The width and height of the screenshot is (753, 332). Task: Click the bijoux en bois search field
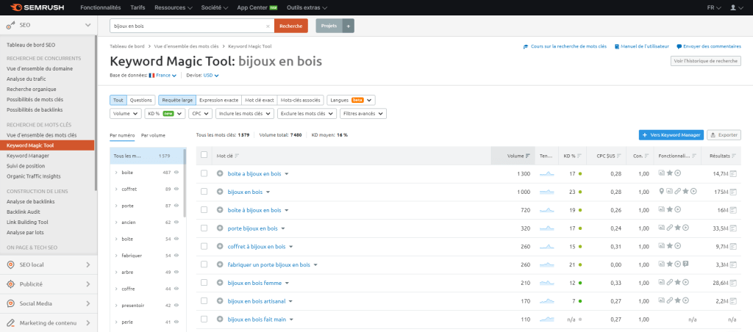tap(191, 26)
